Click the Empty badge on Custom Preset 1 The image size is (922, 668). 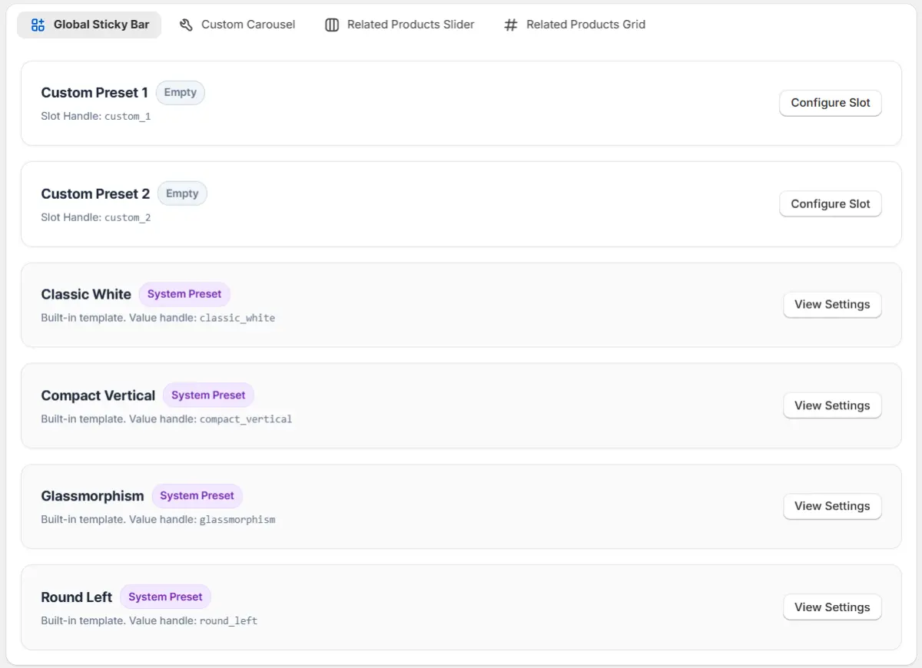pyautogui.click(x=181, y=93)
